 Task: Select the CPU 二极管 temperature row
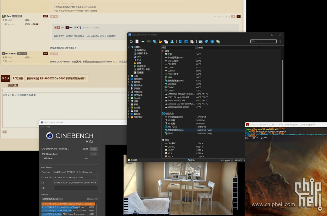coord(221,61)
